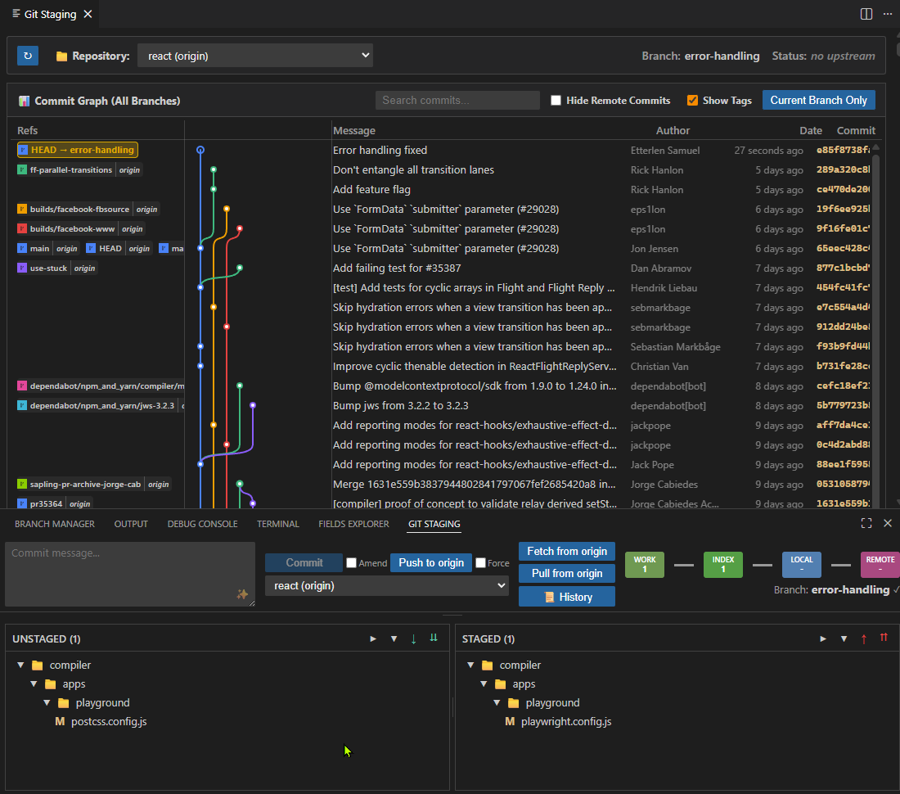Tick the Amend checkbox
Image resolution: width=900 pixels, height=794 pixels.
351,562
